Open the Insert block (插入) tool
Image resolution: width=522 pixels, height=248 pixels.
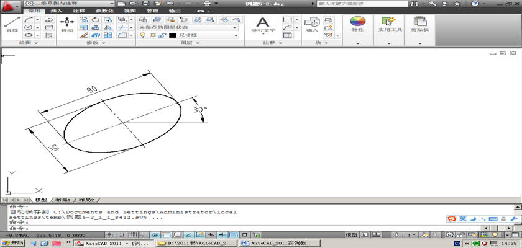click(x=312, y=25)
